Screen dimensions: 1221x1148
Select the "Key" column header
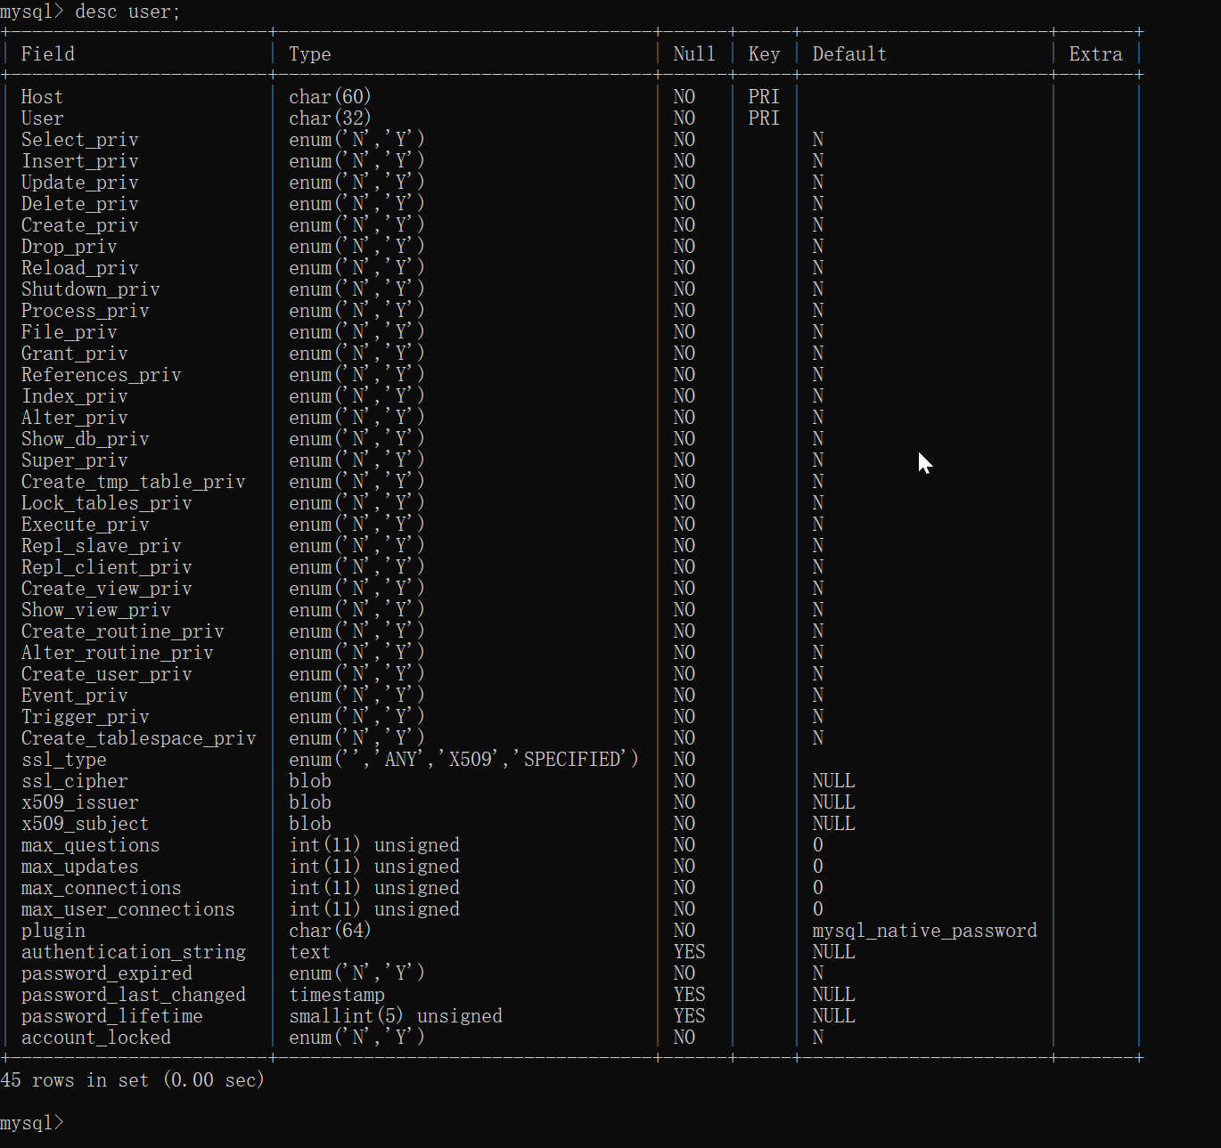tap(764, 54)
